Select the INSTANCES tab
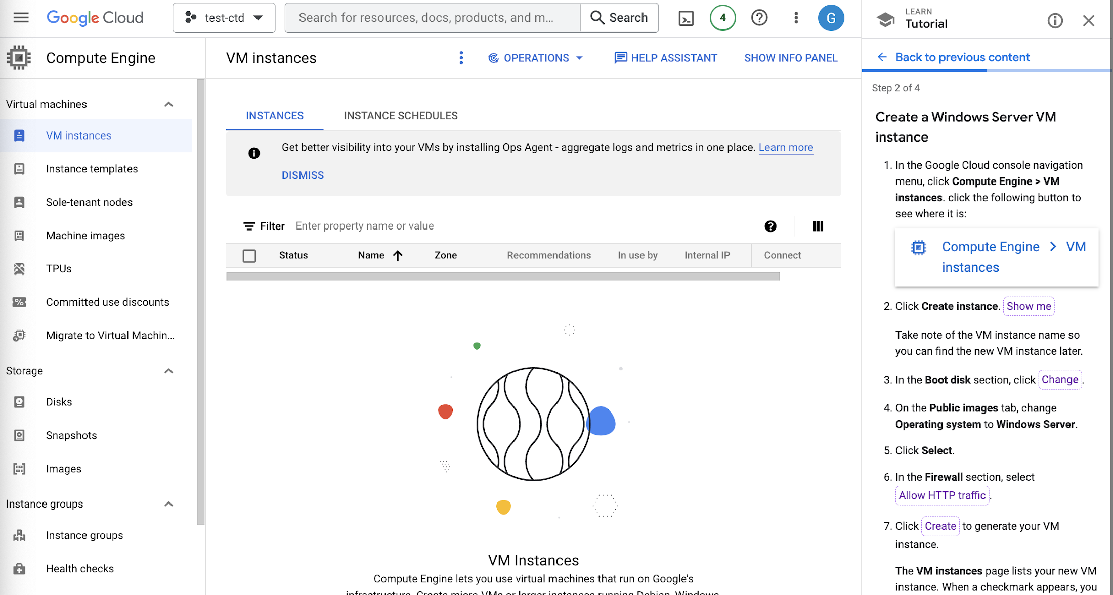 [275, 115]
